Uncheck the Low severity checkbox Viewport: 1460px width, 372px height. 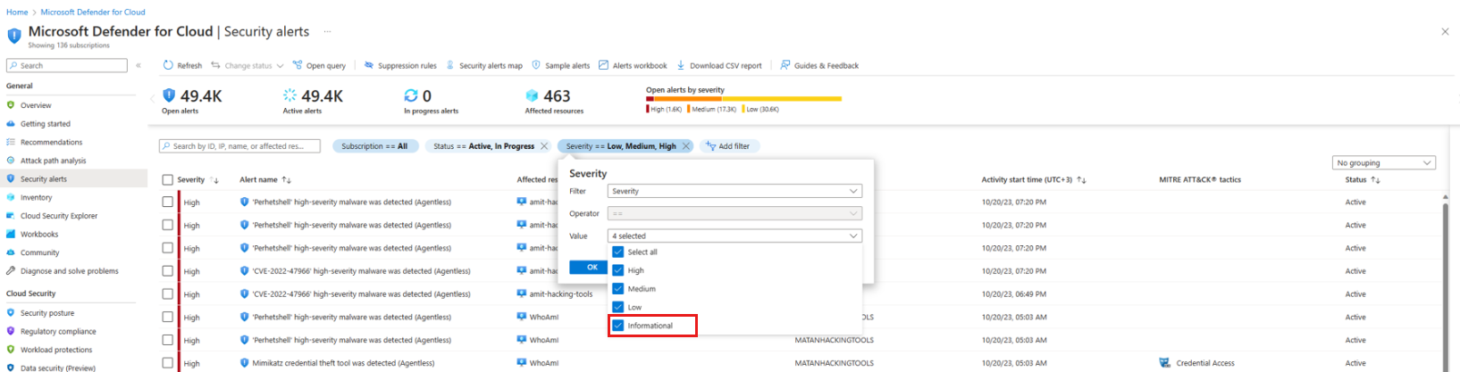tap(617, 307)
